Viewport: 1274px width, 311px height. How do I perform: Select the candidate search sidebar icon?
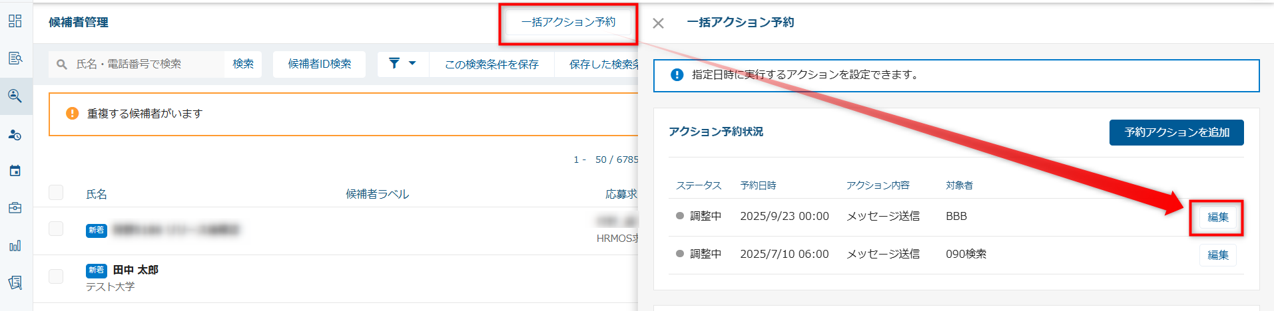pos(15,96)
